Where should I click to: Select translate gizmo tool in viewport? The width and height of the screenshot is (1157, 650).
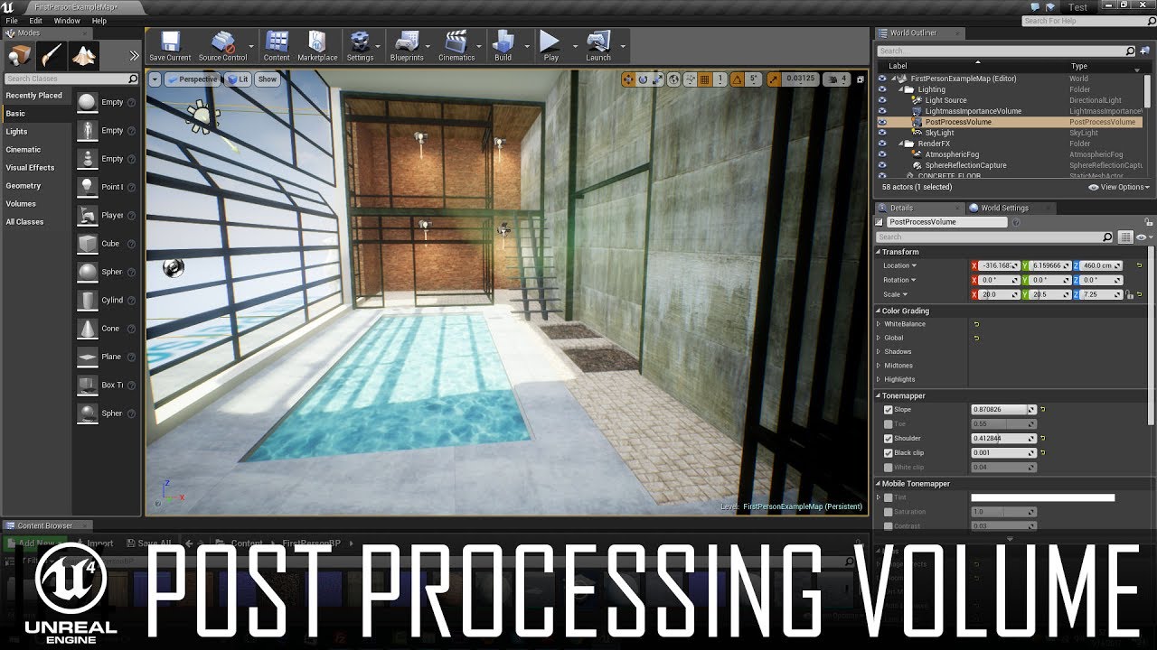(629, 79)
